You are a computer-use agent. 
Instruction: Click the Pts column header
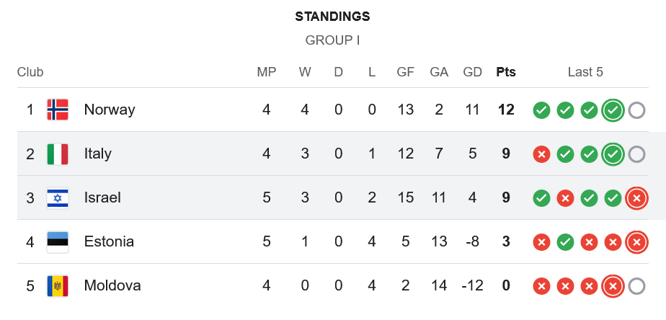pyautogui.click(x=506, y=72)
